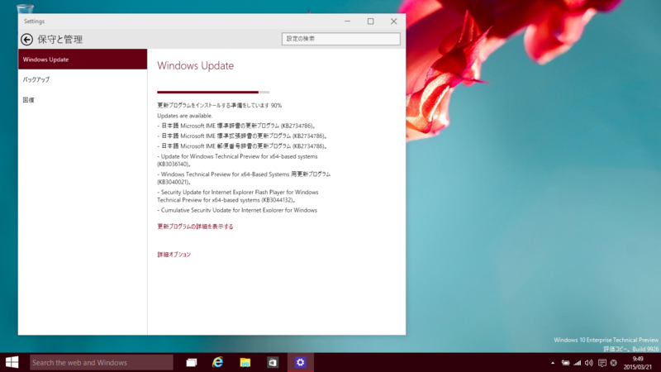Click the Windows Update page heading
Viewport: 661px width, 372px height.
click(x=196, y=66)
